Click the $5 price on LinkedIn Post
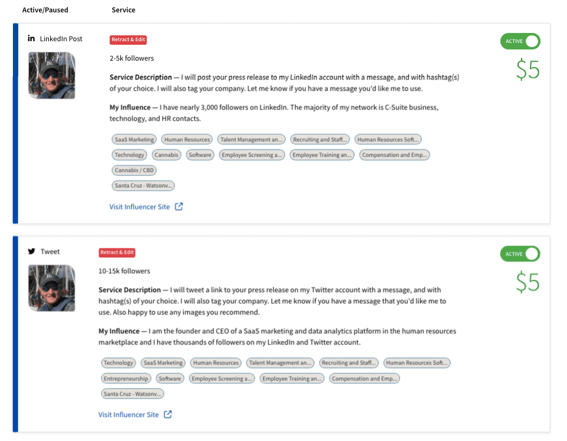Image resolution: width=567 pixels, height=441 pixels. (528, 70)
